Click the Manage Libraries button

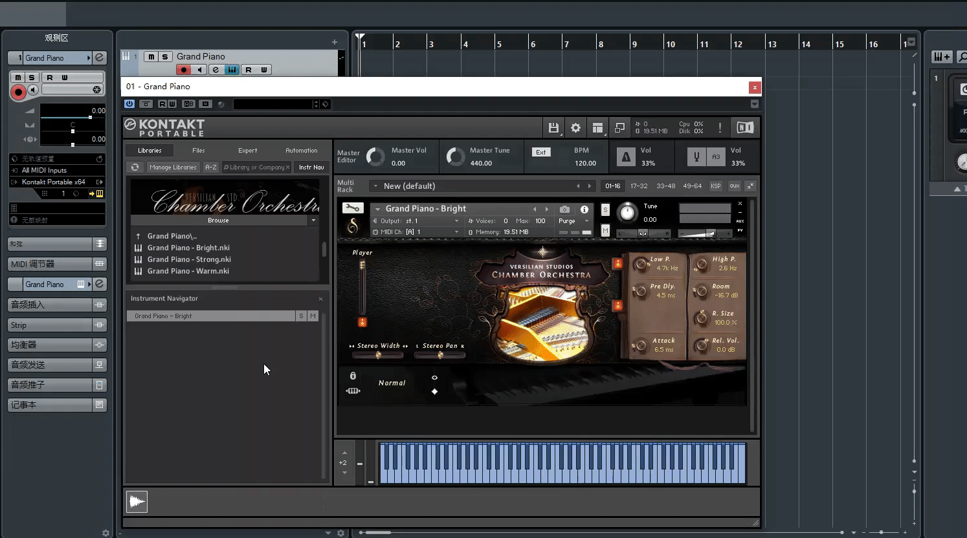[x=173, y=167]
